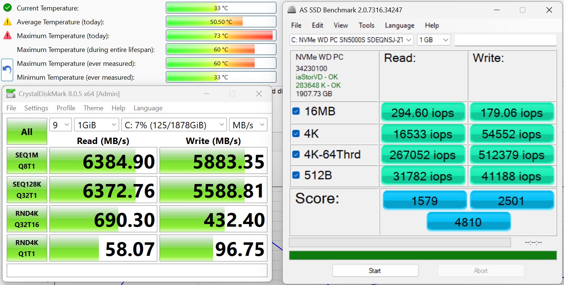The image size is (564, 285).
Task: Click the green progress bar in AS SSD
Action: 423,255
